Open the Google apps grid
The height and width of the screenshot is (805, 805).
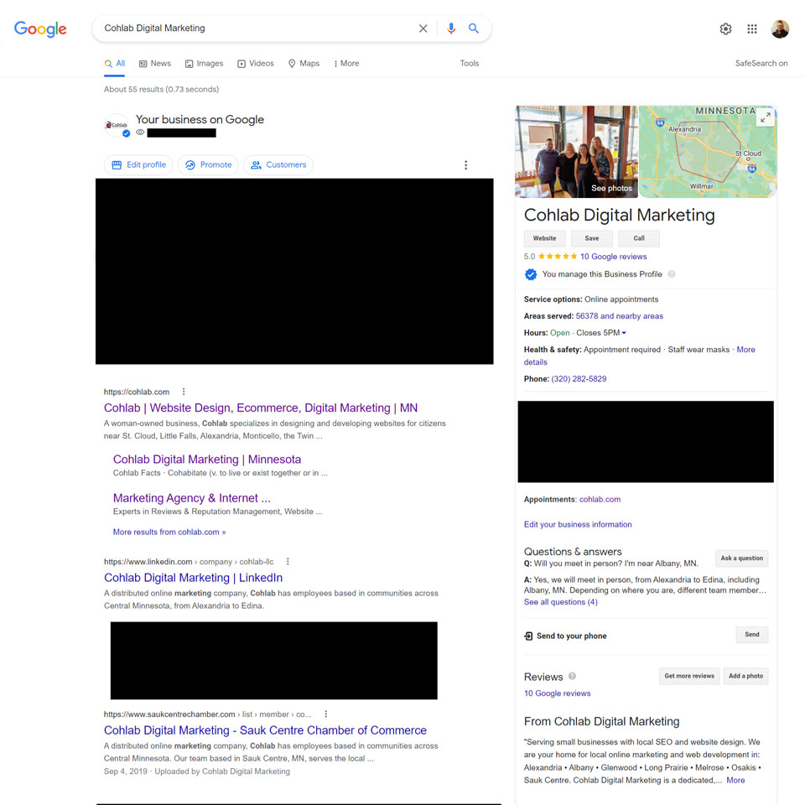click(752, 29)
